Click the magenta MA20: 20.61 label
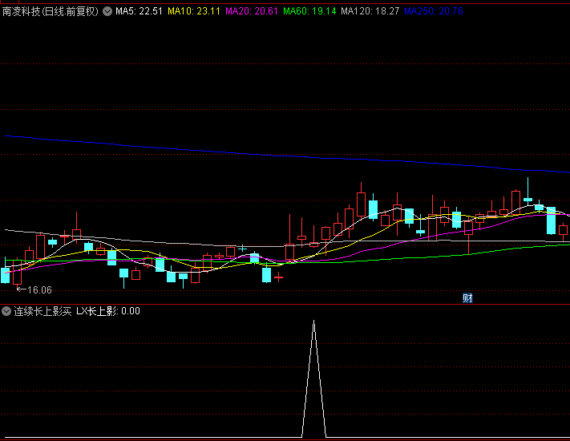The width and height of the screenshot is (570, 441). (252, 11)
